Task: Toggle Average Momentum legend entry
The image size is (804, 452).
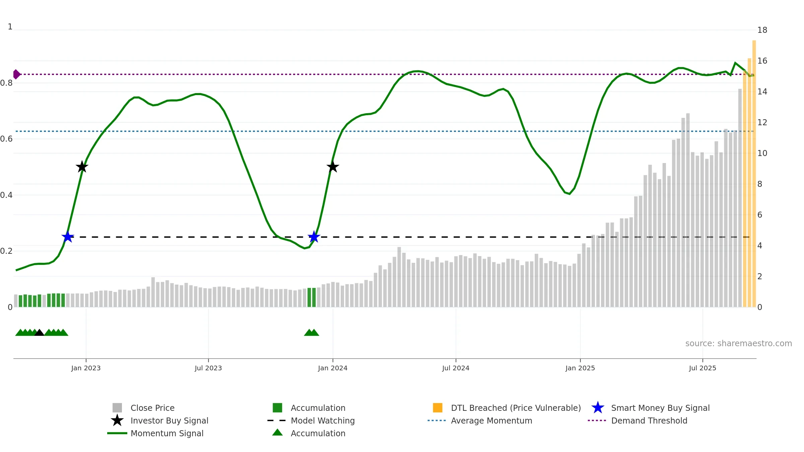Action: tap(480, 421)
